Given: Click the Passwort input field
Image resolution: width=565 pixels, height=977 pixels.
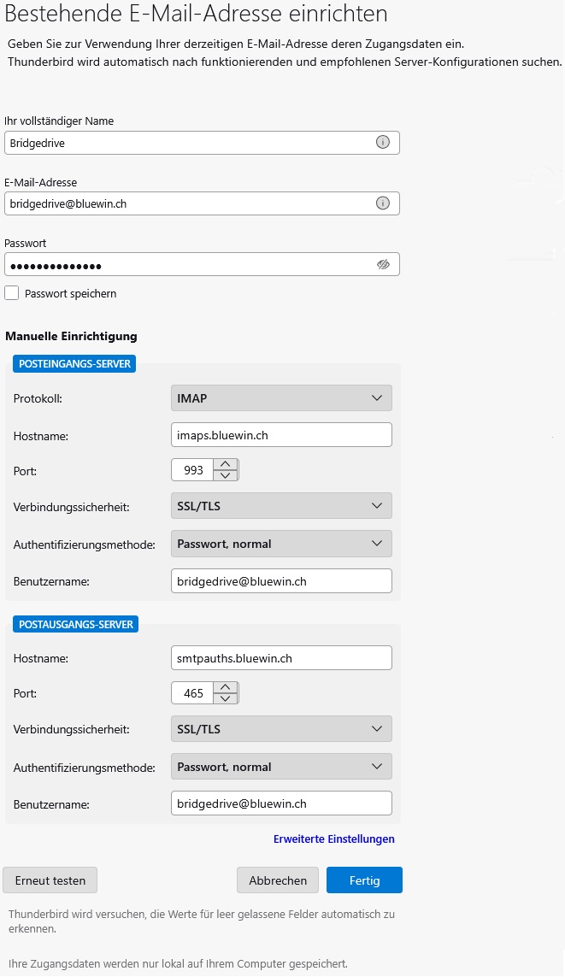Looking at the screenshot, I should coord(188,265).
